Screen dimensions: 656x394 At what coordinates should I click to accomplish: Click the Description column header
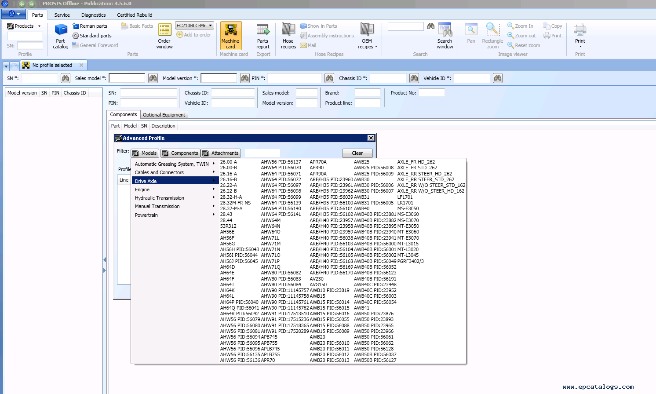(163, 126)
